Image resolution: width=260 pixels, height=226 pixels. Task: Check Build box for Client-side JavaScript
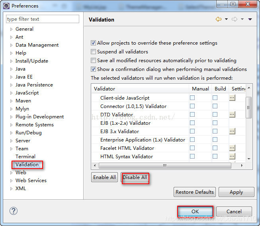tap(215, 98)
